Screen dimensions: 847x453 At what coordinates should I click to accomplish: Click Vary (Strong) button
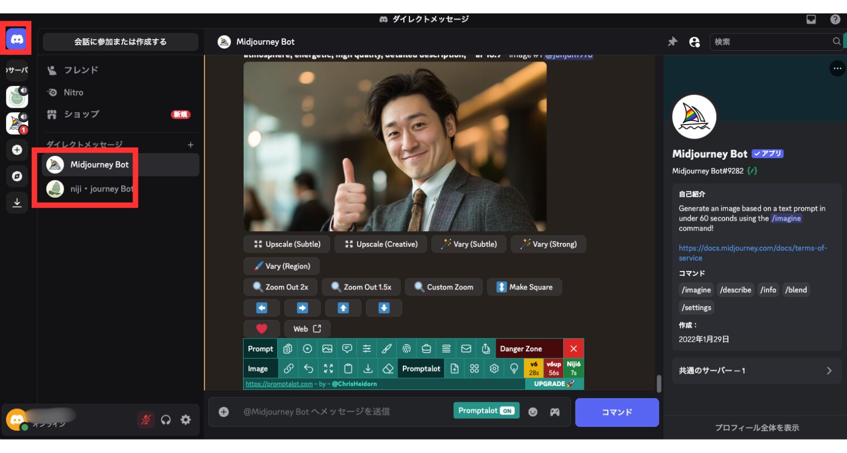[548, 244]
